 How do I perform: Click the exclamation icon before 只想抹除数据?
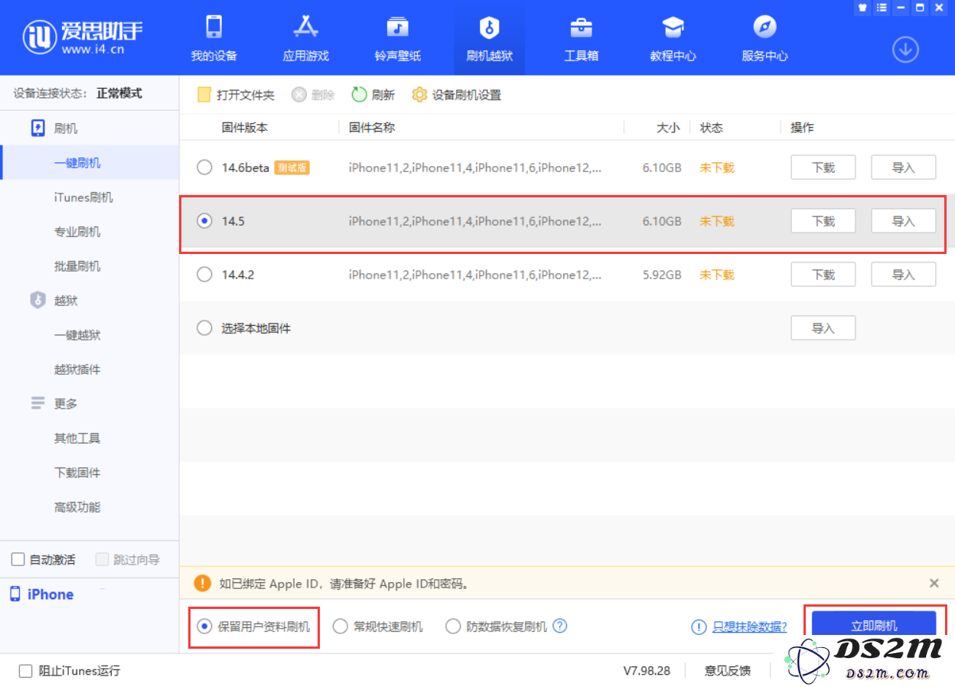[x=699, y=627]
